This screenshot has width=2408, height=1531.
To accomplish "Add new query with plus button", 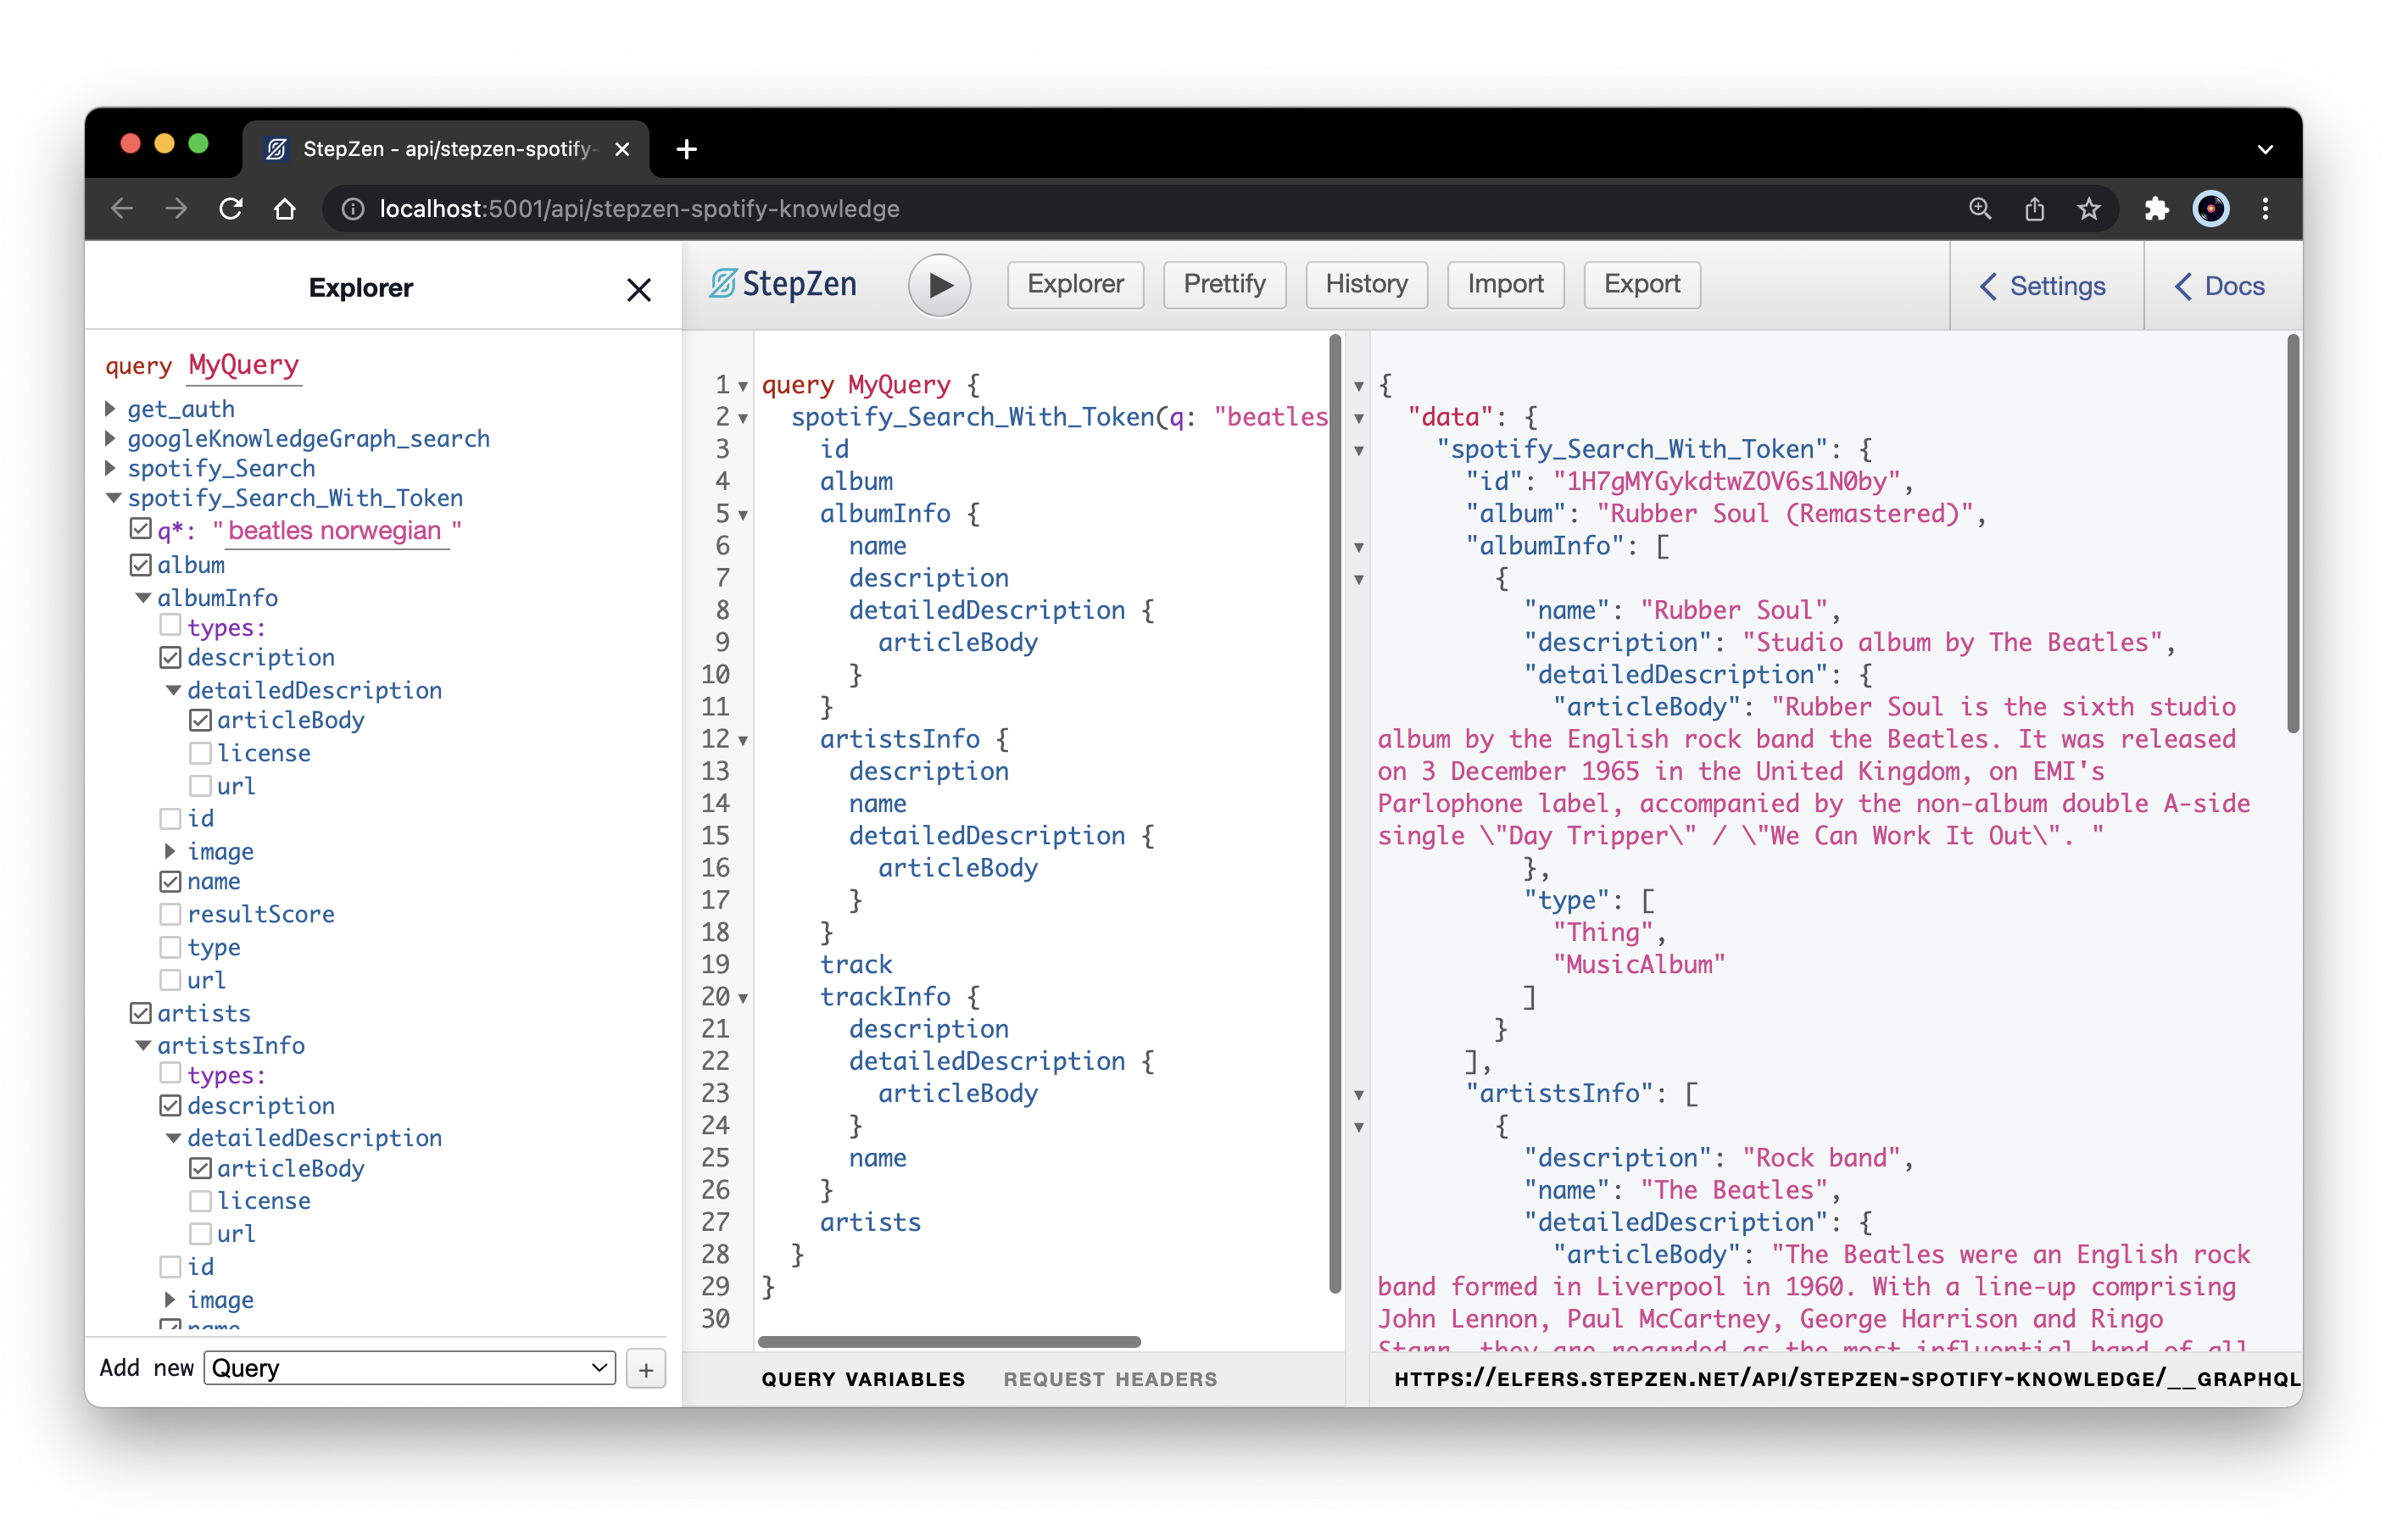I will click(646, 1369).
